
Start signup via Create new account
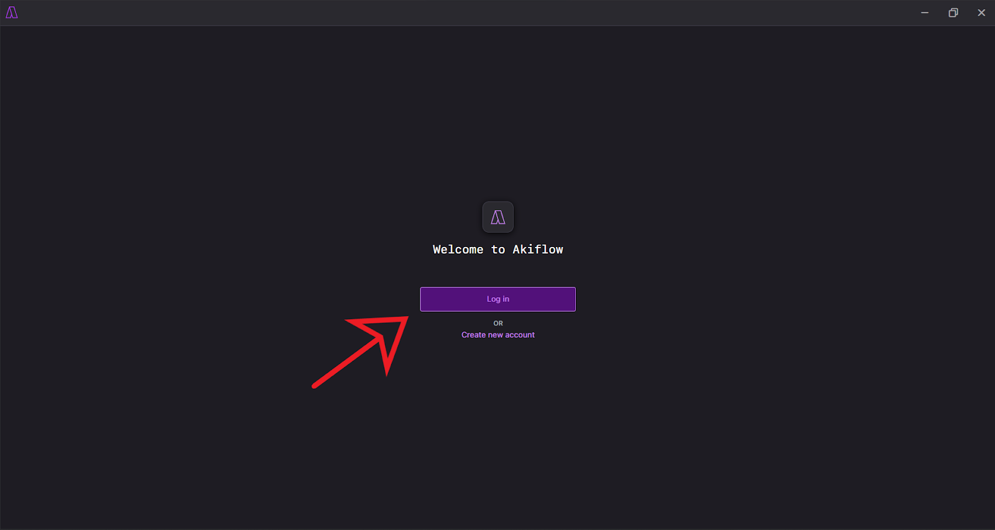(498, 335)
